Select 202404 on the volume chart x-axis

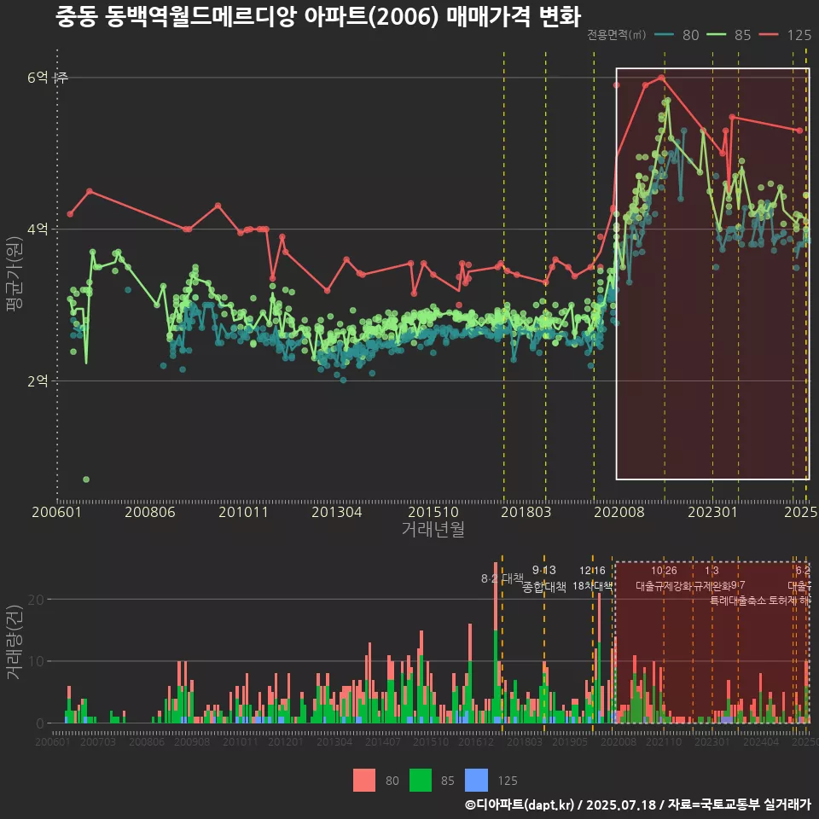tap(761, 741)
